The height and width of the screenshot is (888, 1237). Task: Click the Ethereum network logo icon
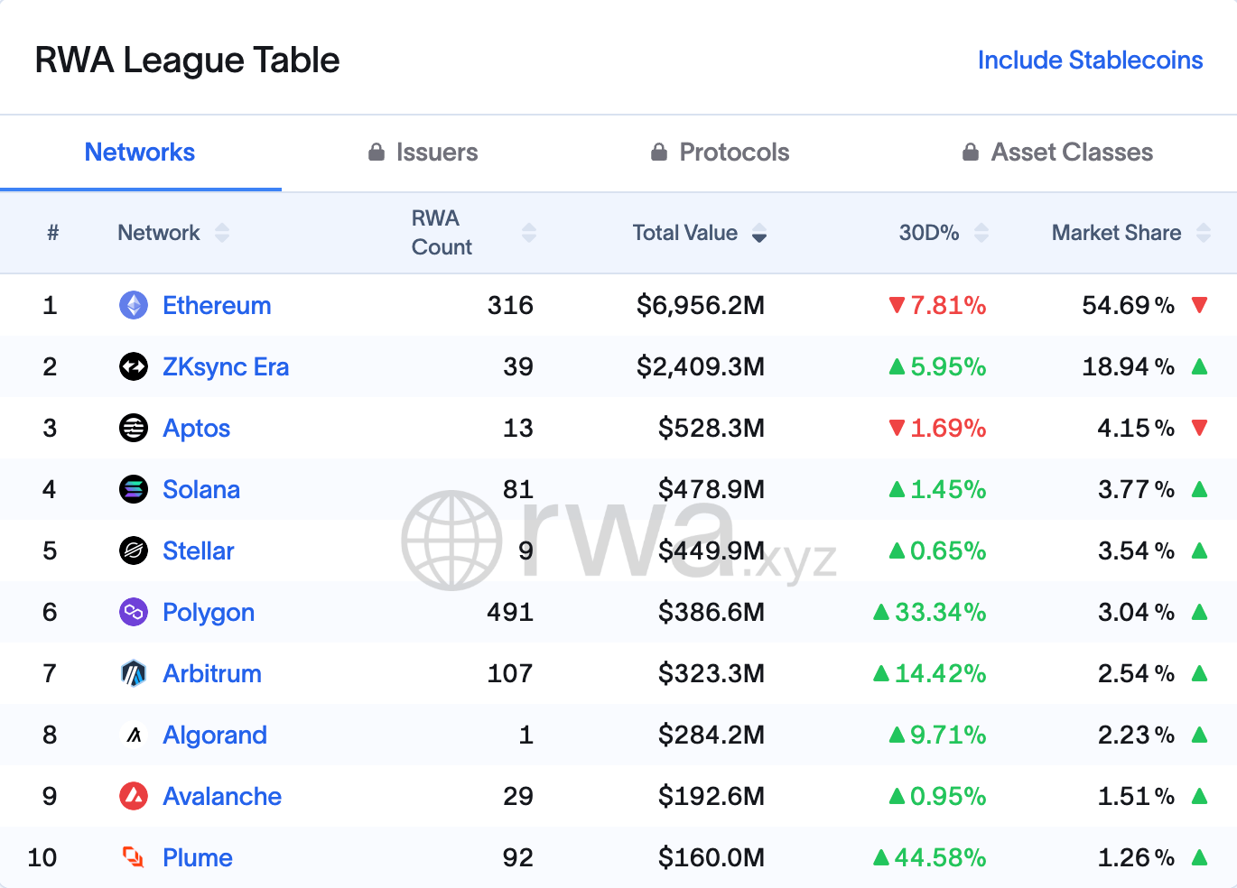[x=134, y=305]
